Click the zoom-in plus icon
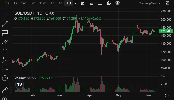The image size is (174, 100). [5, 99]
